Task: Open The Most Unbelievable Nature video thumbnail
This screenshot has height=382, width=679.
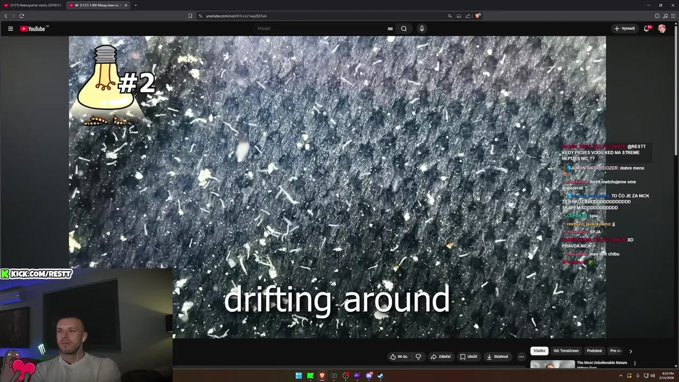Action: [x=552, y=364]
